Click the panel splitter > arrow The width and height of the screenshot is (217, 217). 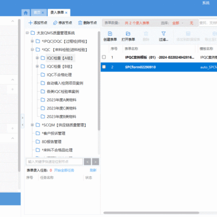click(22, 118)
